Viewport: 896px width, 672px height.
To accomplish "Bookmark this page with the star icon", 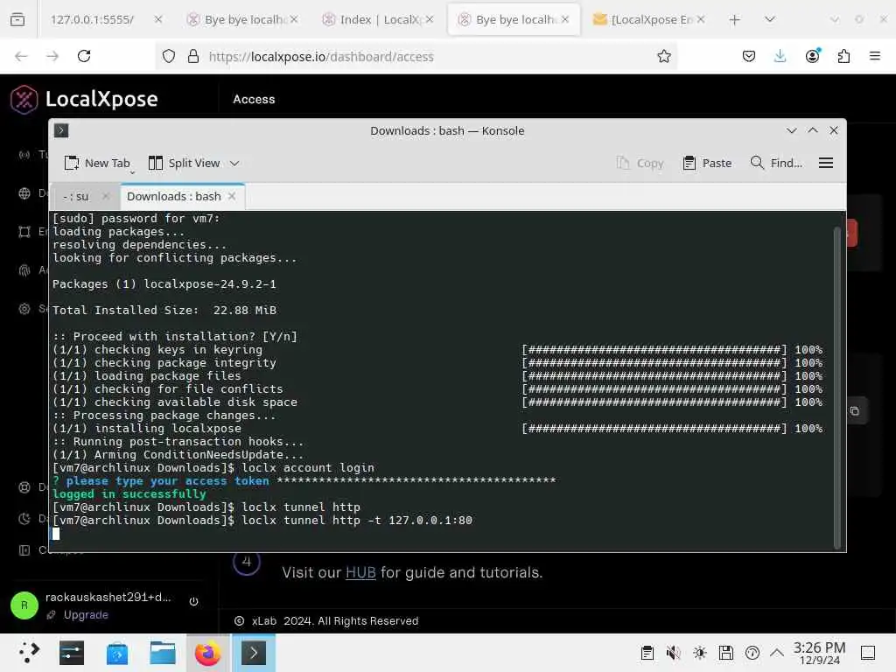I will tap(663, 56).
